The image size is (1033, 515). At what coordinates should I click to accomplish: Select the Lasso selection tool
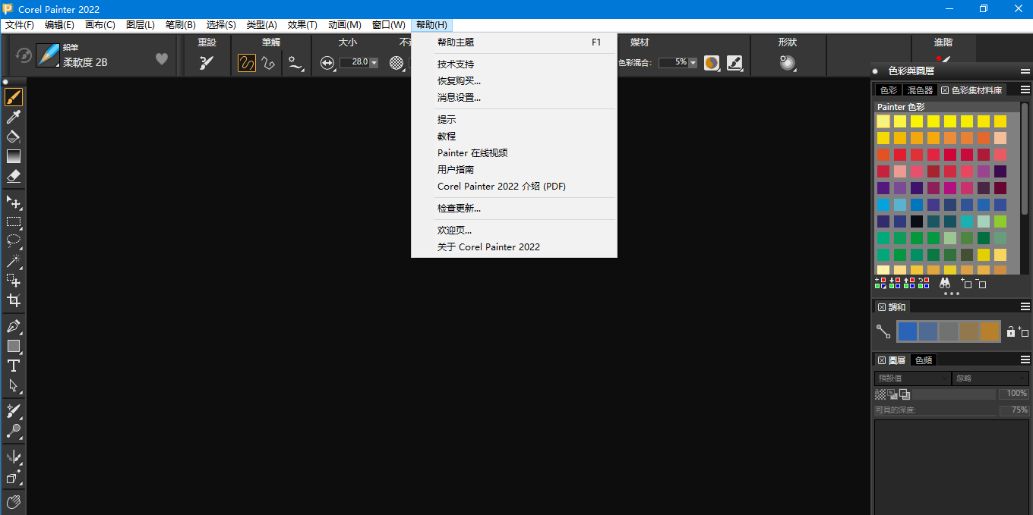point(14,241)
